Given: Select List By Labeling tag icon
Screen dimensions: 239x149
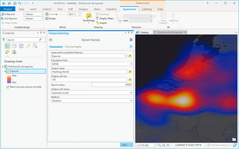Looking at the screenshot, I should pyautogui.click(x=7, y=52).
